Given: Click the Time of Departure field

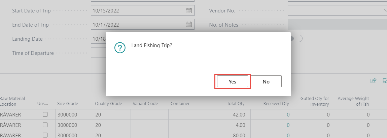Looking at the screenshot, I should [98, 53].
